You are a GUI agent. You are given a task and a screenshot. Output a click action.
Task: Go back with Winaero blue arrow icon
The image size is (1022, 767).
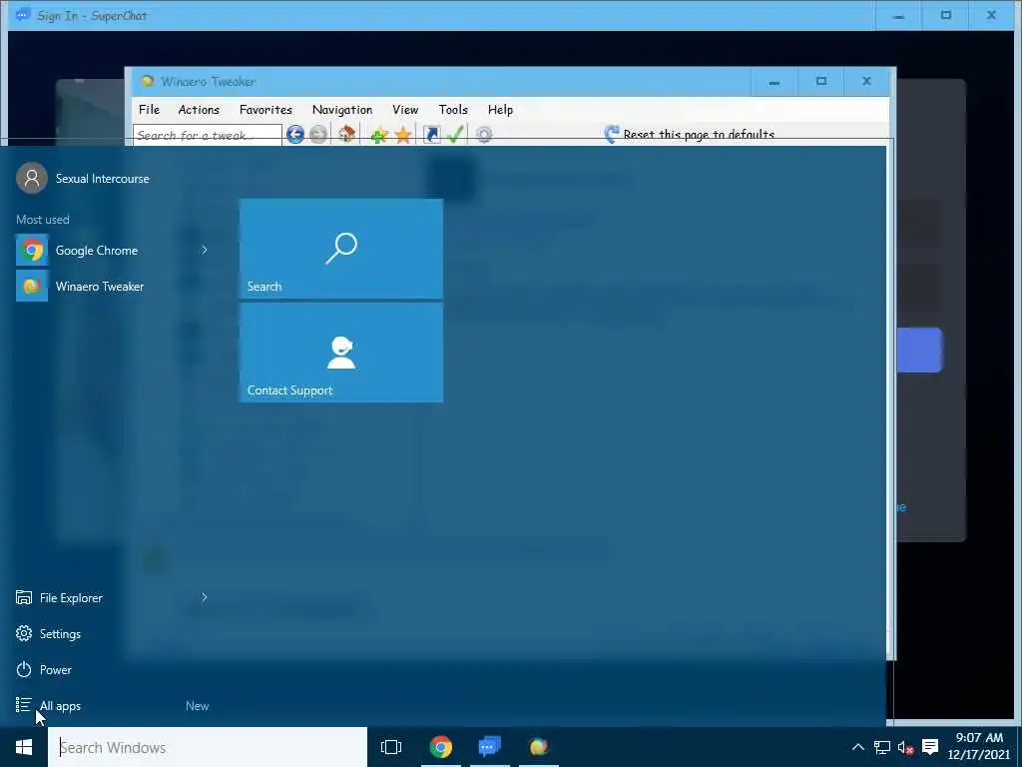(x=295, y=135)
